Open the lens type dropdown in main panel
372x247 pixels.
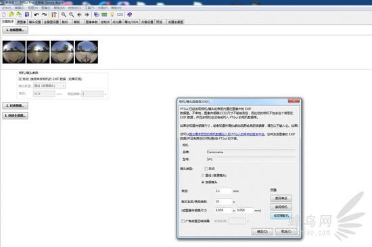[x=49, y=86]
